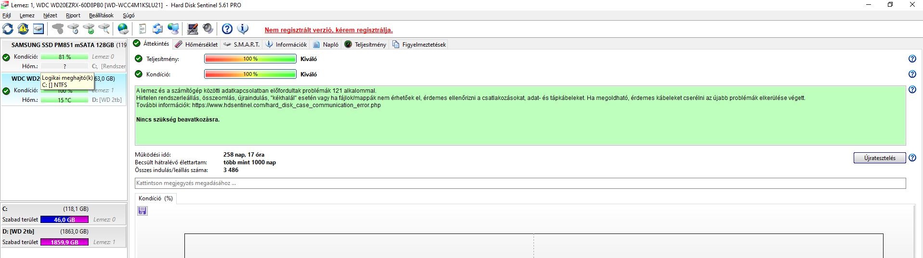Select the SAMSUNG SSD PM851 disk entry

[64, 55]
